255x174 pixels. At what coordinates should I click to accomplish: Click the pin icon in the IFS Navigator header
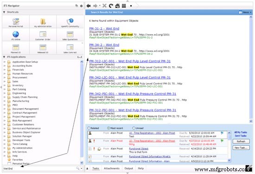(76, 6)
